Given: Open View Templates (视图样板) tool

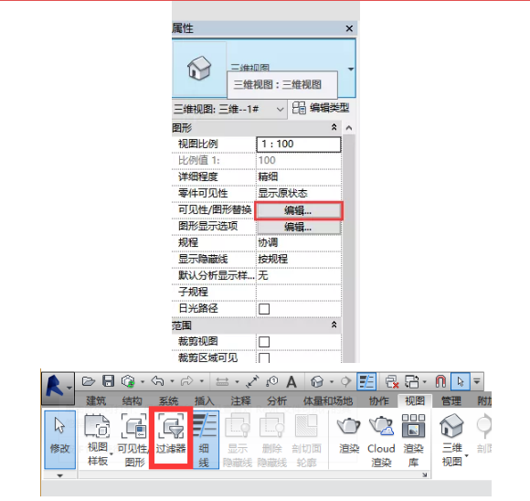Looking at the screenshot, I should point(98,440).
